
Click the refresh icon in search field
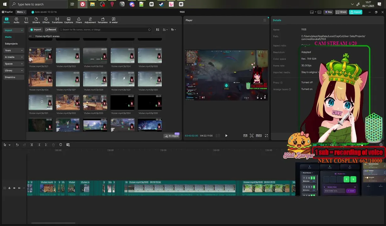click(x=149, y=30)
